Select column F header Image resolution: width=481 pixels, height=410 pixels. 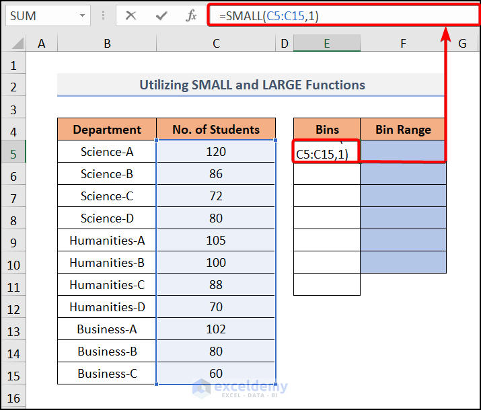coord(403,43)
